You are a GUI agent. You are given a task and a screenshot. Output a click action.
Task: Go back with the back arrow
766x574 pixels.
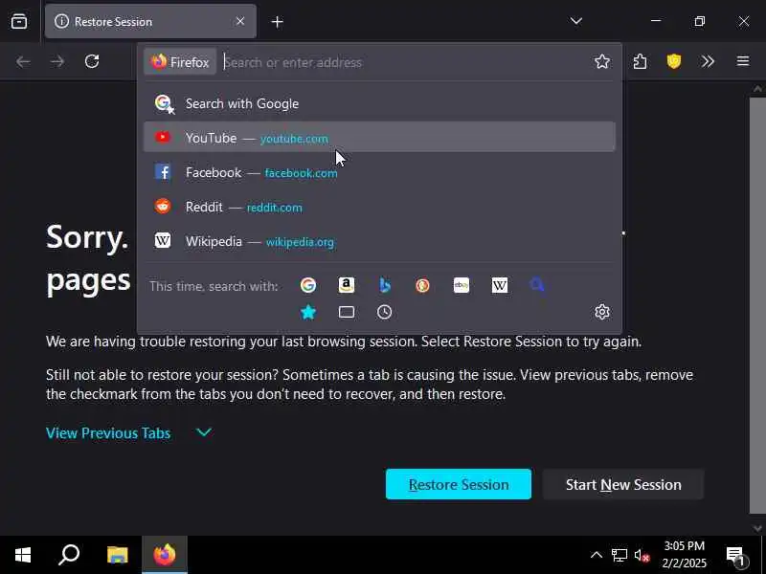tap(23, 61)
